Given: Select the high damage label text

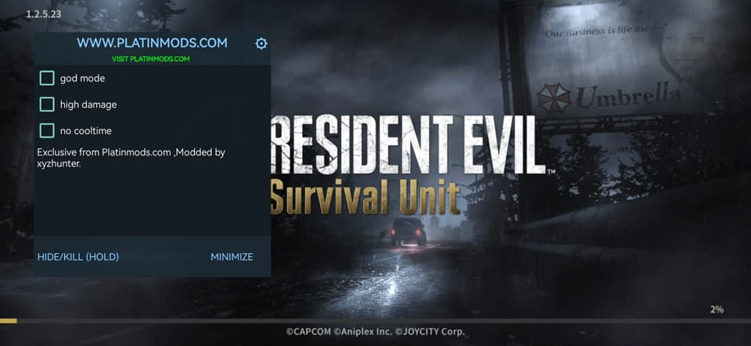Looking at the screenshot, I should coord(88,105).
